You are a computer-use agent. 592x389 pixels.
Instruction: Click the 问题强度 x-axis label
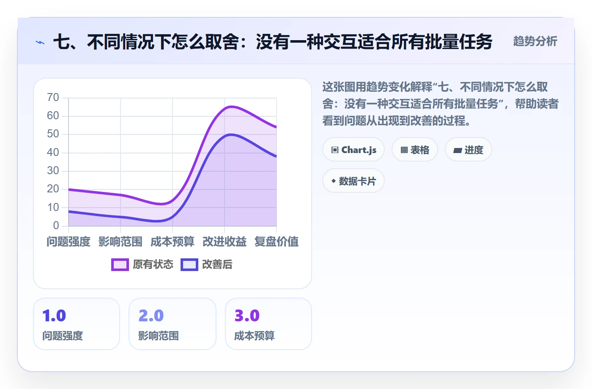(69, 242)
